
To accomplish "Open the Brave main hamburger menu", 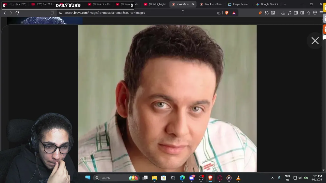I will click(321, 13).
